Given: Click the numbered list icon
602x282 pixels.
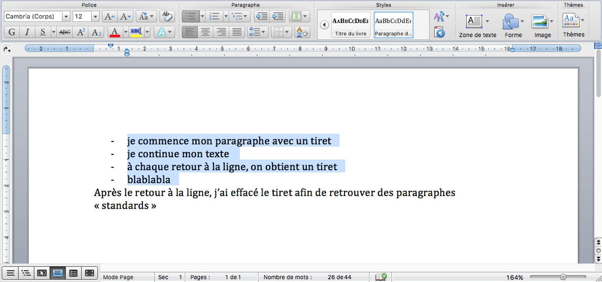Looking at the screenshot, I should tap(213, 16).
